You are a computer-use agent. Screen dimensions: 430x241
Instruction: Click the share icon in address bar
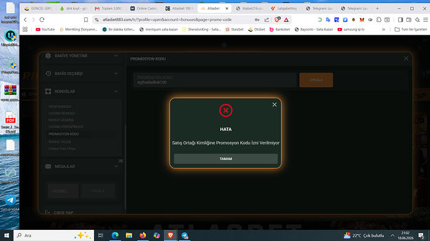[267, 20]
